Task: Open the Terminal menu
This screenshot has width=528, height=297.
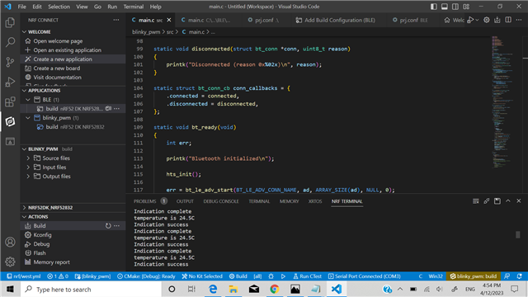Action: coord(134,7)
